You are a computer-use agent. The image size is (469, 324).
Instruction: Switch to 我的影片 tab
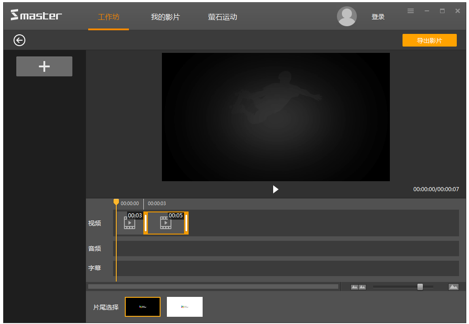[165, 17]
